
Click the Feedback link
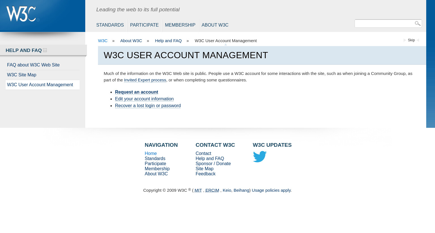tap(206, 174)
